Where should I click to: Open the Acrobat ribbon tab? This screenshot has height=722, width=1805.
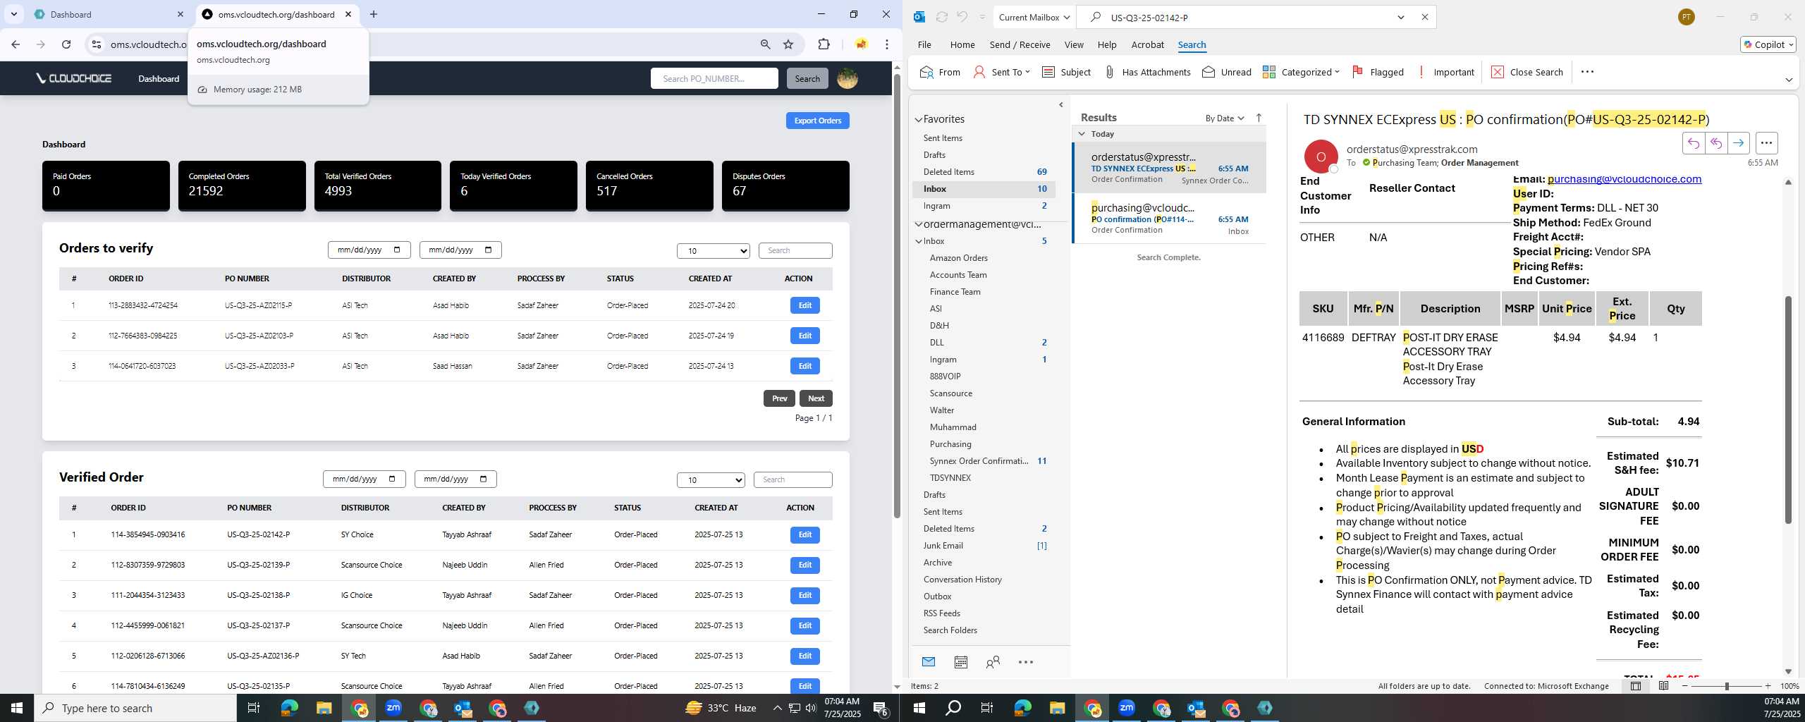(1147, 44)
